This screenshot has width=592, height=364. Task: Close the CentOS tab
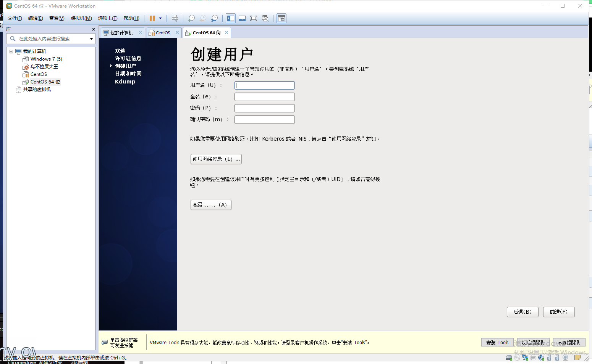tap(177, 32)
